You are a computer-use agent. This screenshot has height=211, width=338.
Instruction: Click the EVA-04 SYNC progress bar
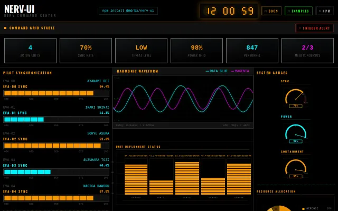(x=57, y=198)
